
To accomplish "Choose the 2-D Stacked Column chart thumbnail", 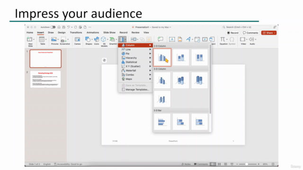I will 181,57.
